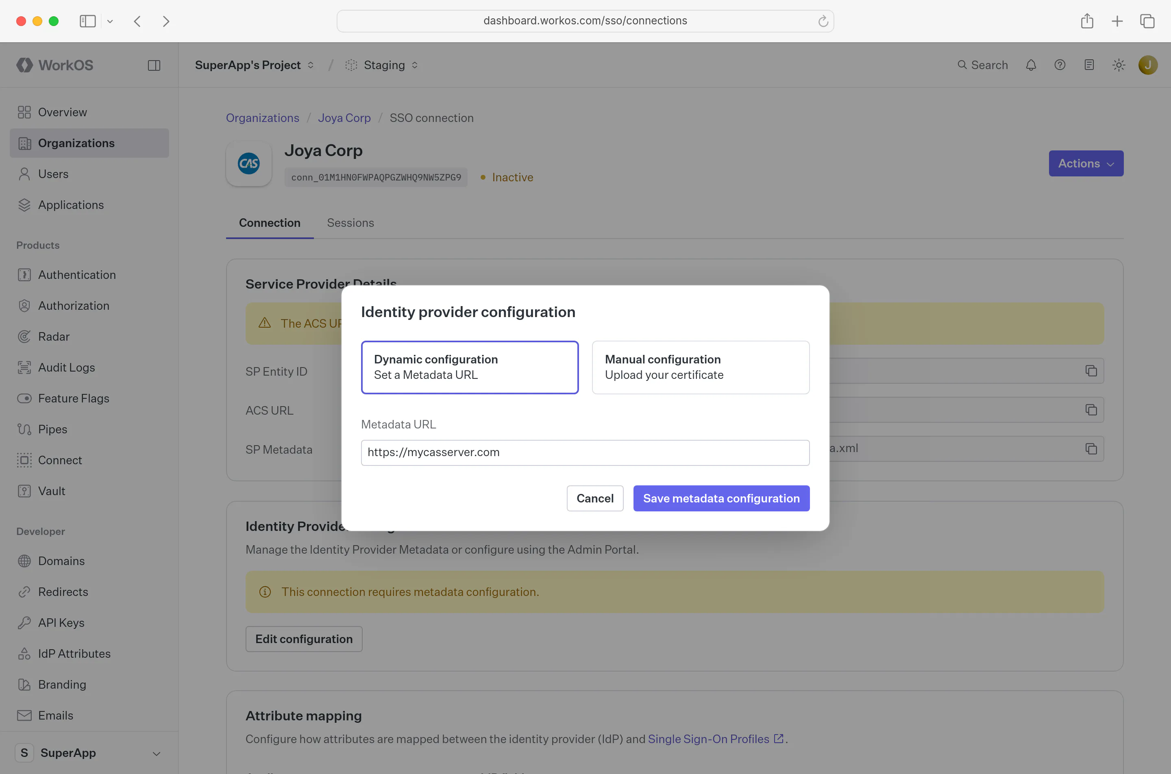
Task: Toggle light theme sun icon
Action: (x=1119, y=65)
